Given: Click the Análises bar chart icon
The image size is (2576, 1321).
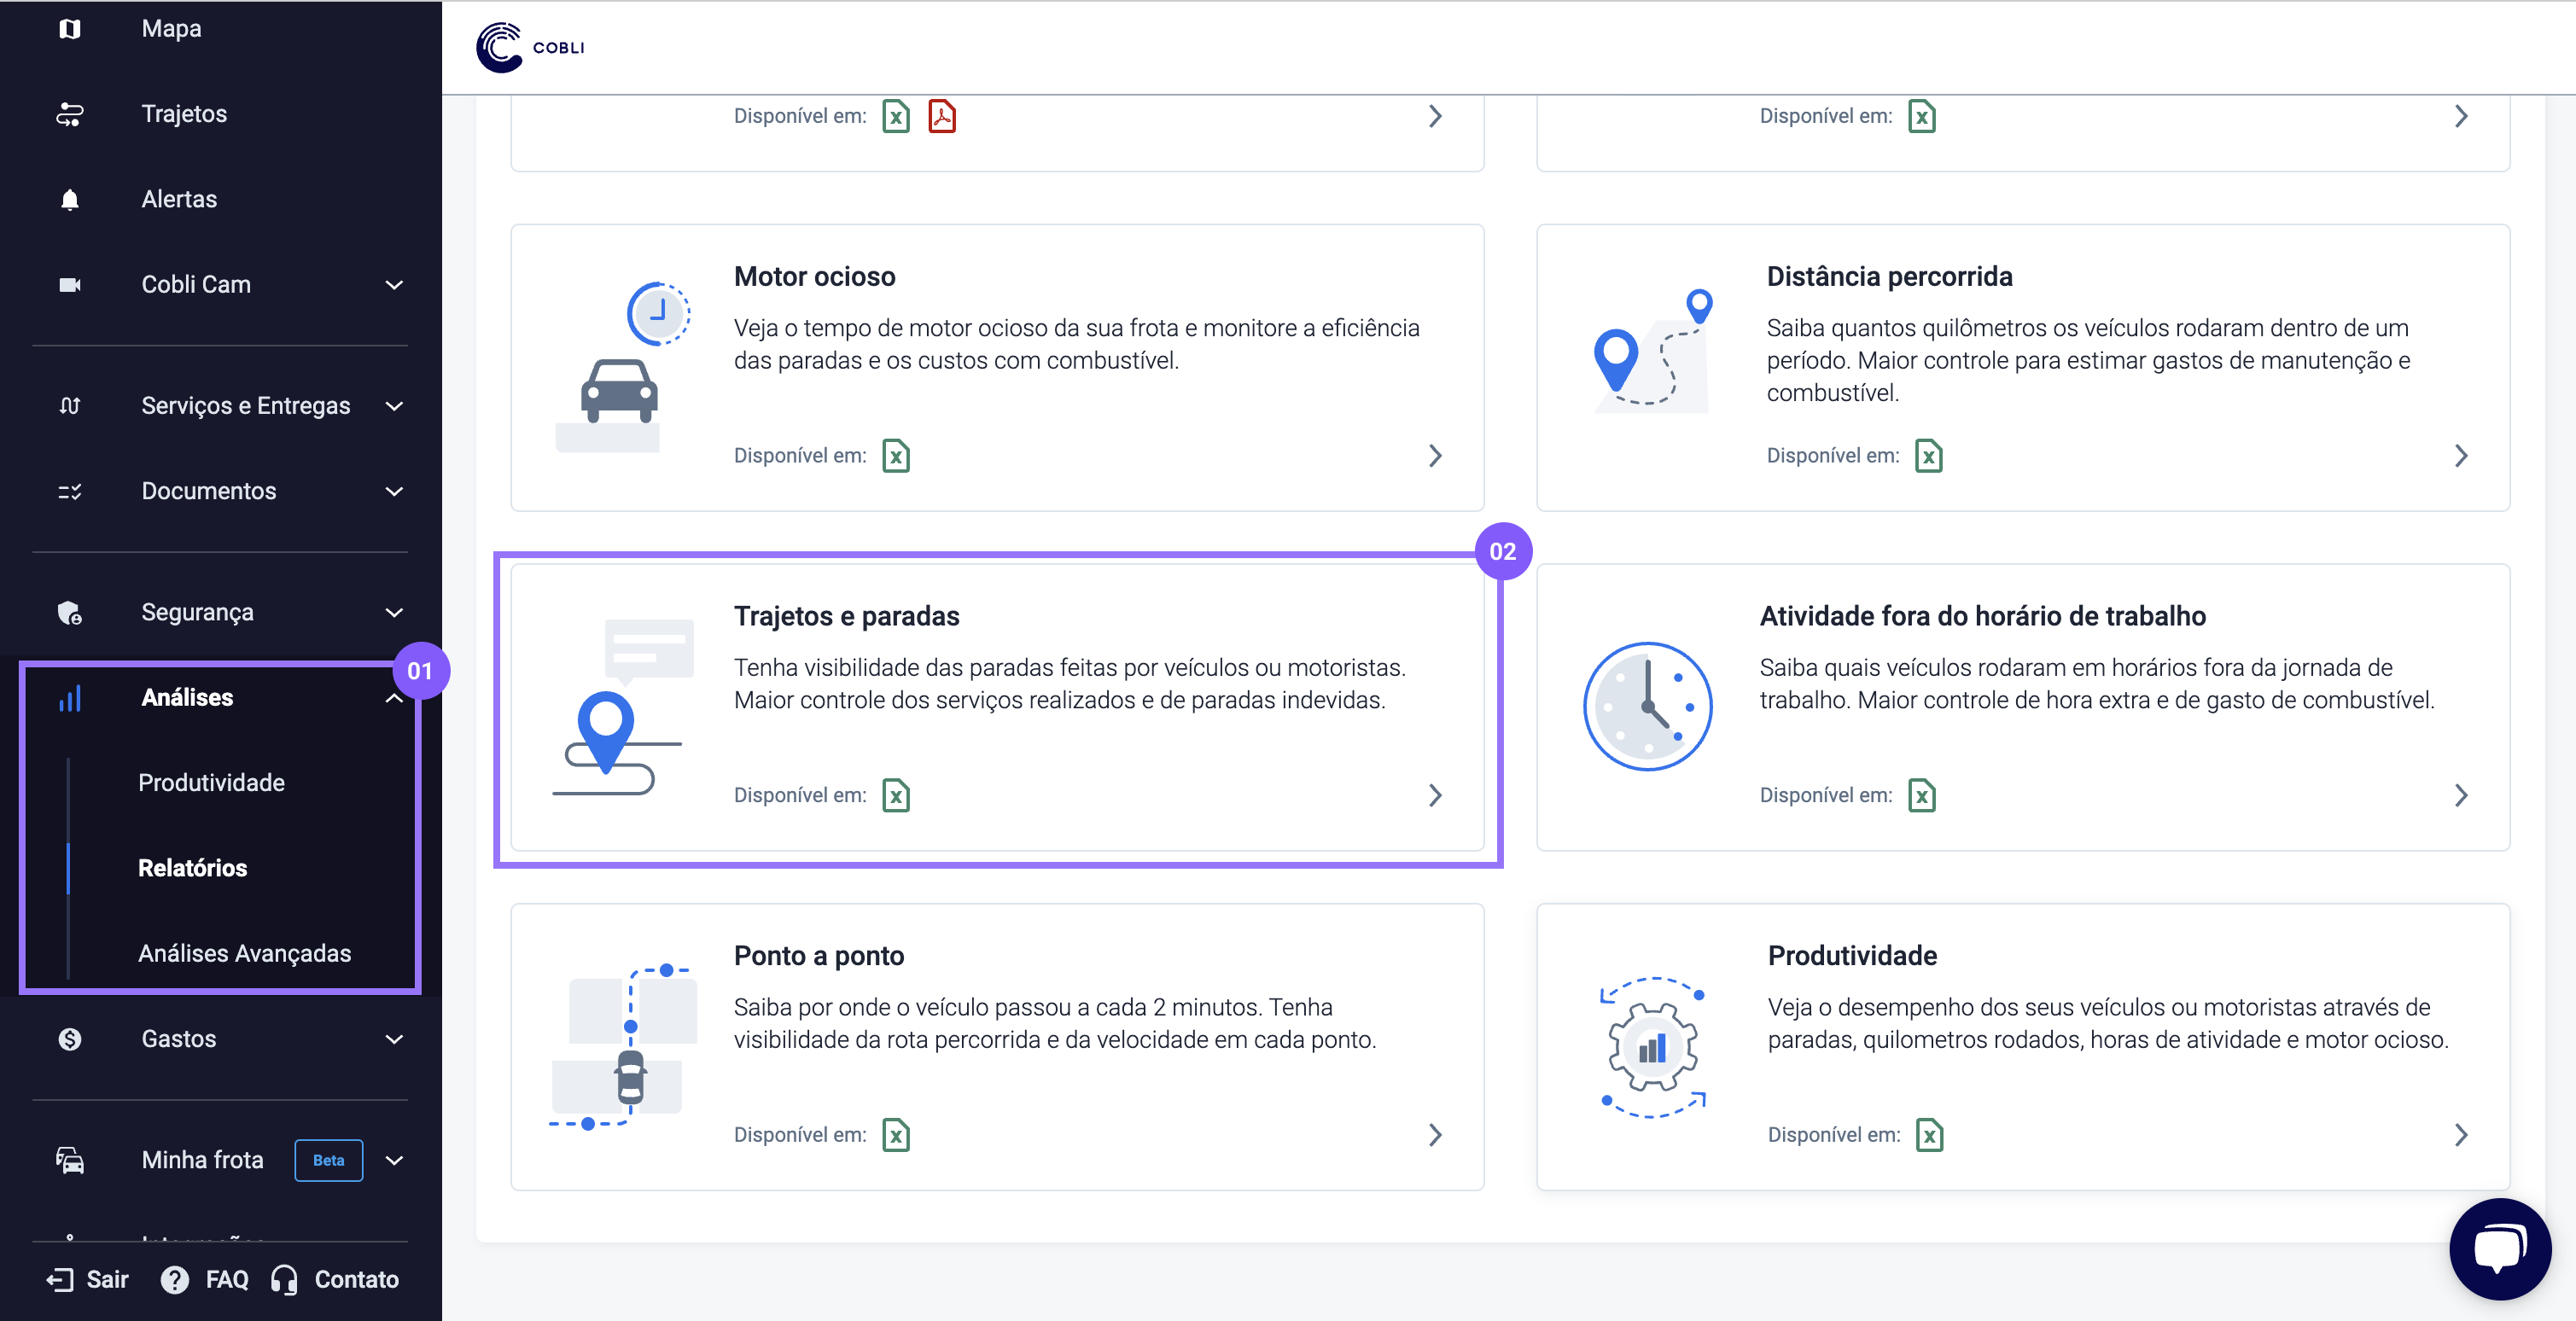Looking at the screenshot, I should point(69,698).
